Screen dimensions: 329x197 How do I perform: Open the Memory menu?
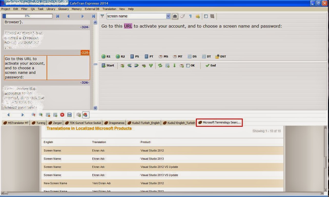coord(77,9)
